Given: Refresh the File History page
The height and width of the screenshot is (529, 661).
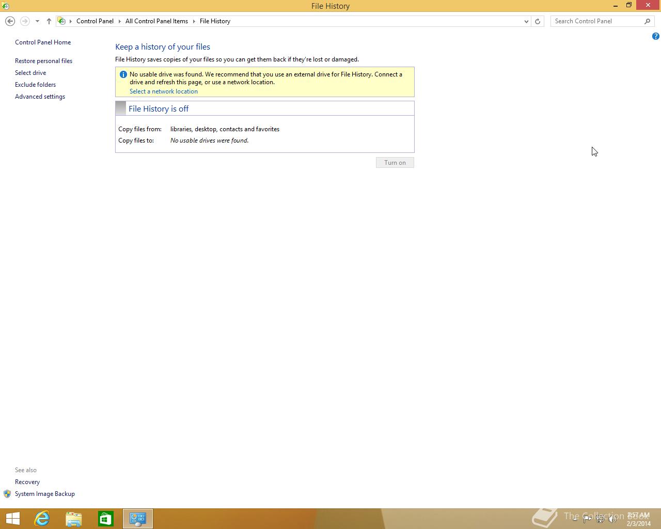Looking at the screenshot, I should 538,21.
